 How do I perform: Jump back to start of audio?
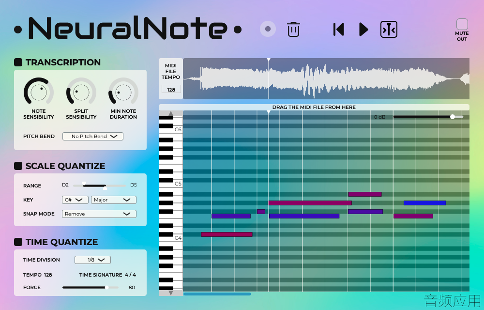tap(339, 30)
